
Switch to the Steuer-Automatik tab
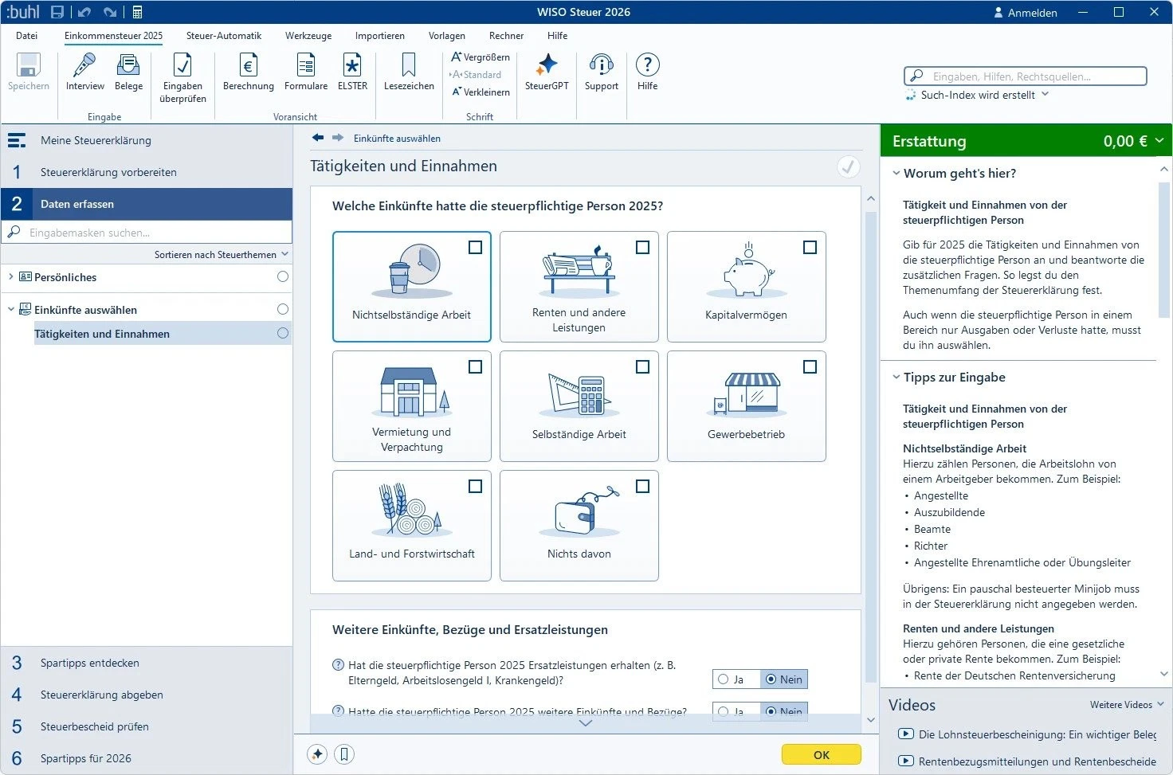pos(223,36)
